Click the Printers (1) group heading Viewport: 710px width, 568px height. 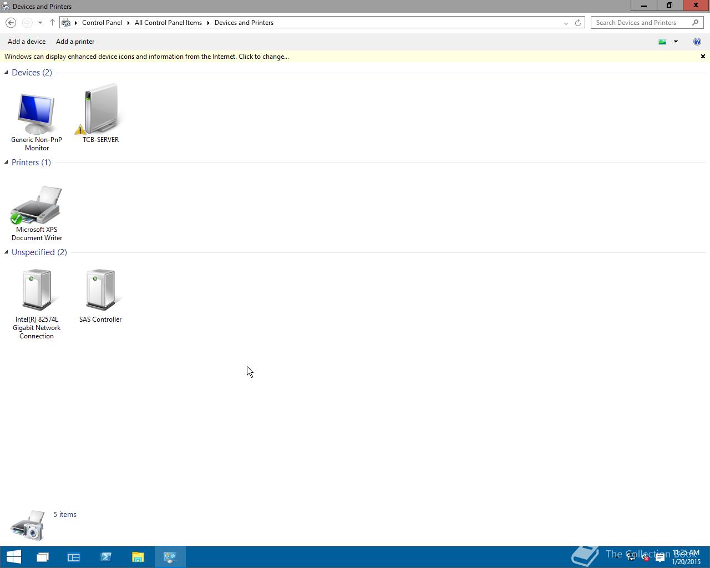(31, 163)
